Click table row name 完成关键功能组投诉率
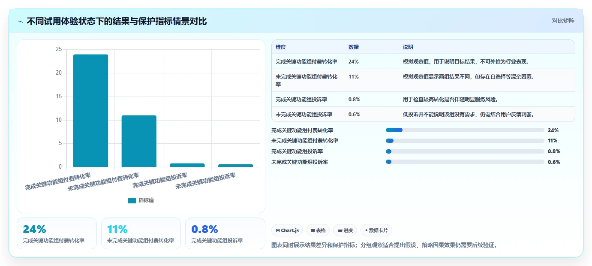This screenshot has height=266, width=592. [301, 99]
